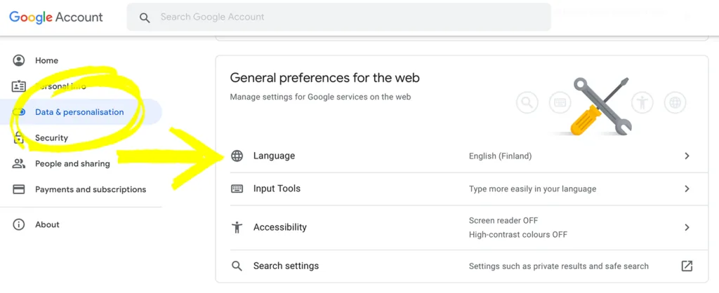Click 'Type more easily in your language'
The image size is (719, 293).
pyautogui.click(x=532, y=189)
